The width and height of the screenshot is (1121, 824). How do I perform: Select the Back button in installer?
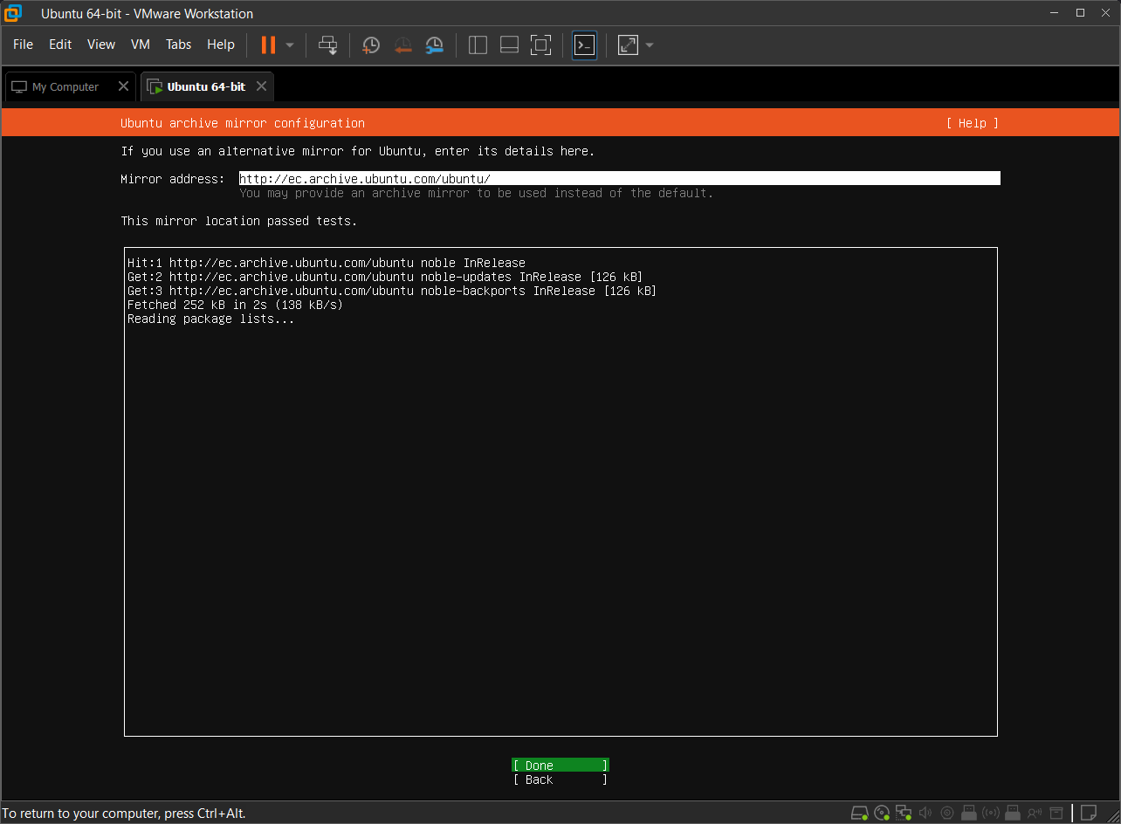(x=560, y=779)
